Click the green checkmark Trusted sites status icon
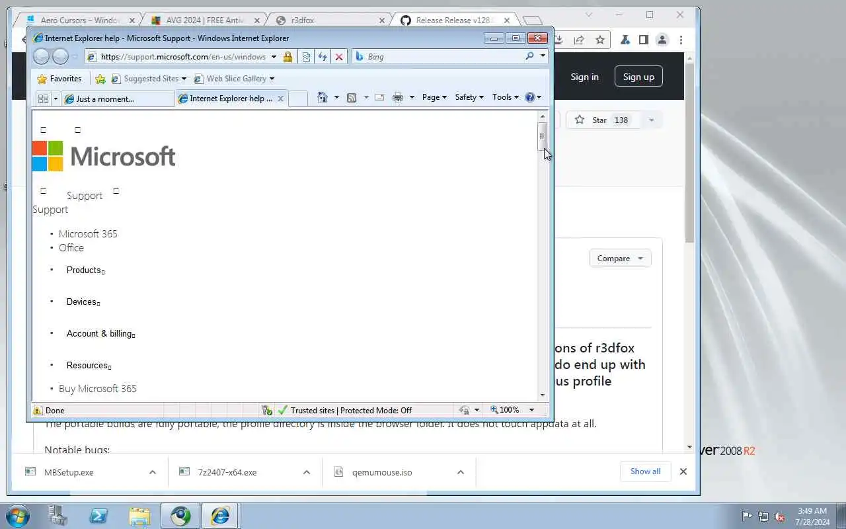This screenshot has height=529, width=846. coord(282,410)
